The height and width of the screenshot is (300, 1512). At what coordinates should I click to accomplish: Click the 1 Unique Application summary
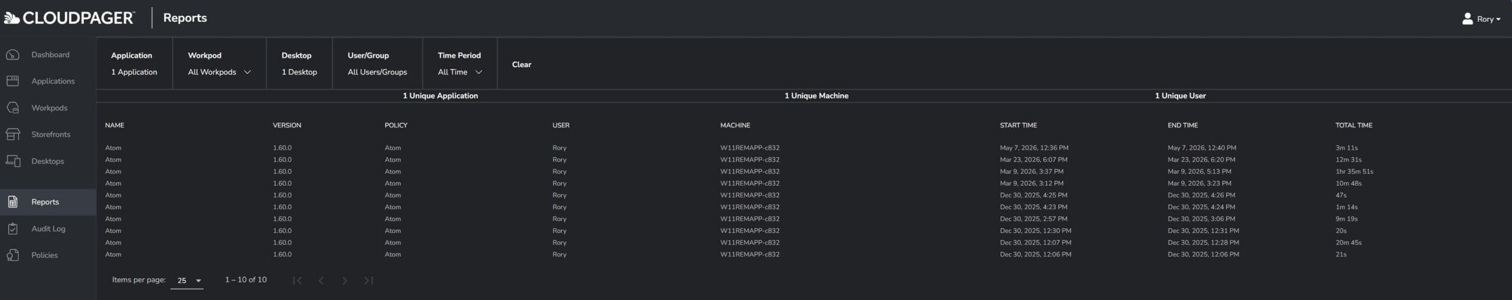coord(440,95)
